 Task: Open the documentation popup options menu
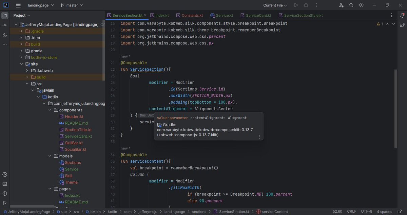260,137
